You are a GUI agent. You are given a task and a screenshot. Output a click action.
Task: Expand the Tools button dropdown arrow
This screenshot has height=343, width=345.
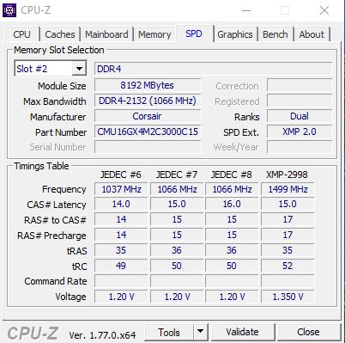[x=201, y=332]
